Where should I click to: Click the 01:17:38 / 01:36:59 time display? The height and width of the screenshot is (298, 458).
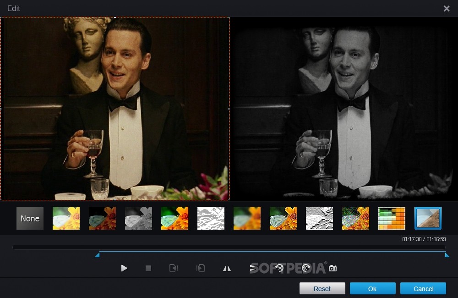click(424, 239)
